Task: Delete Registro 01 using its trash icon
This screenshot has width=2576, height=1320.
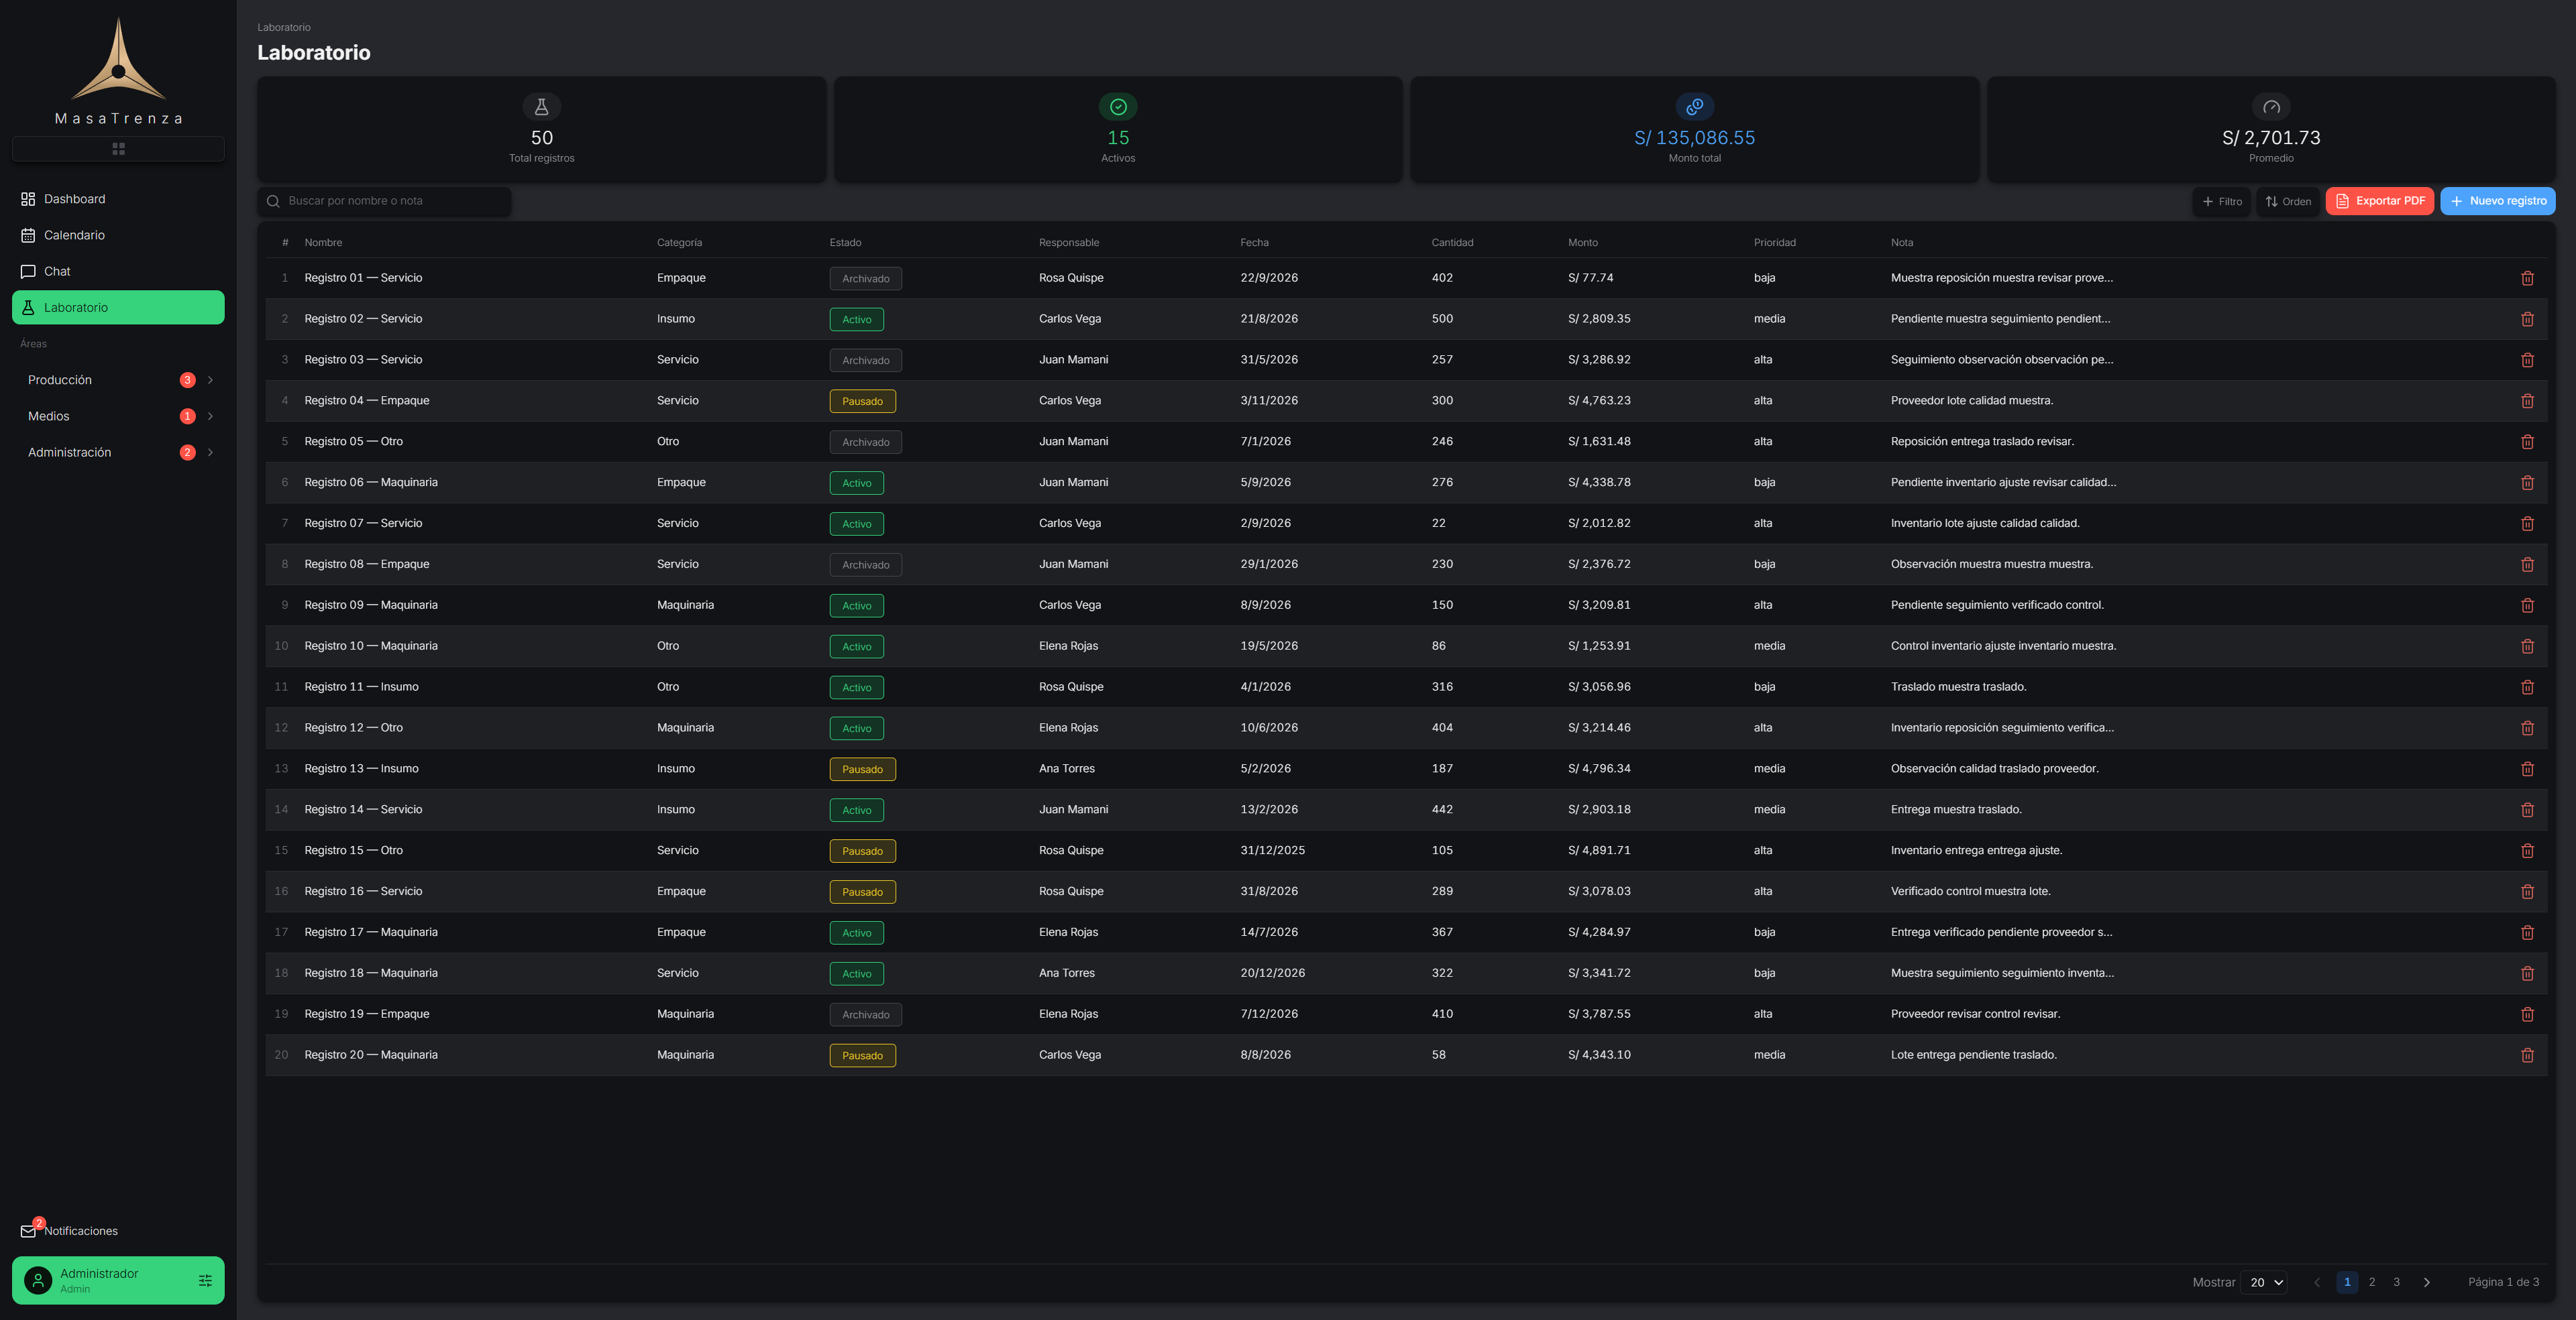Action: (x=2526, y=278)
